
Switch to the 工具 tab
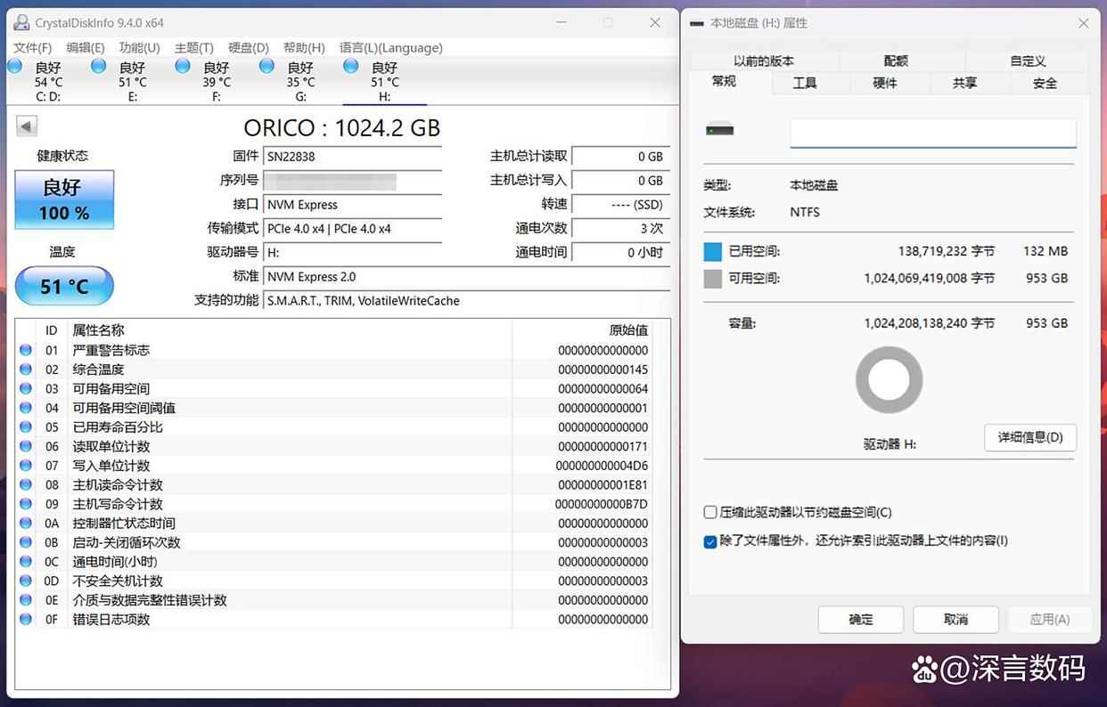point(805,83)
